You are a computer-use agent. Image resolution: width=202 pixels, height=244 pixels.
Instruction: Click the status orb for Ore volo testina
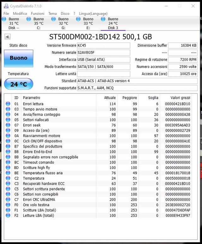tap(8, 205)
